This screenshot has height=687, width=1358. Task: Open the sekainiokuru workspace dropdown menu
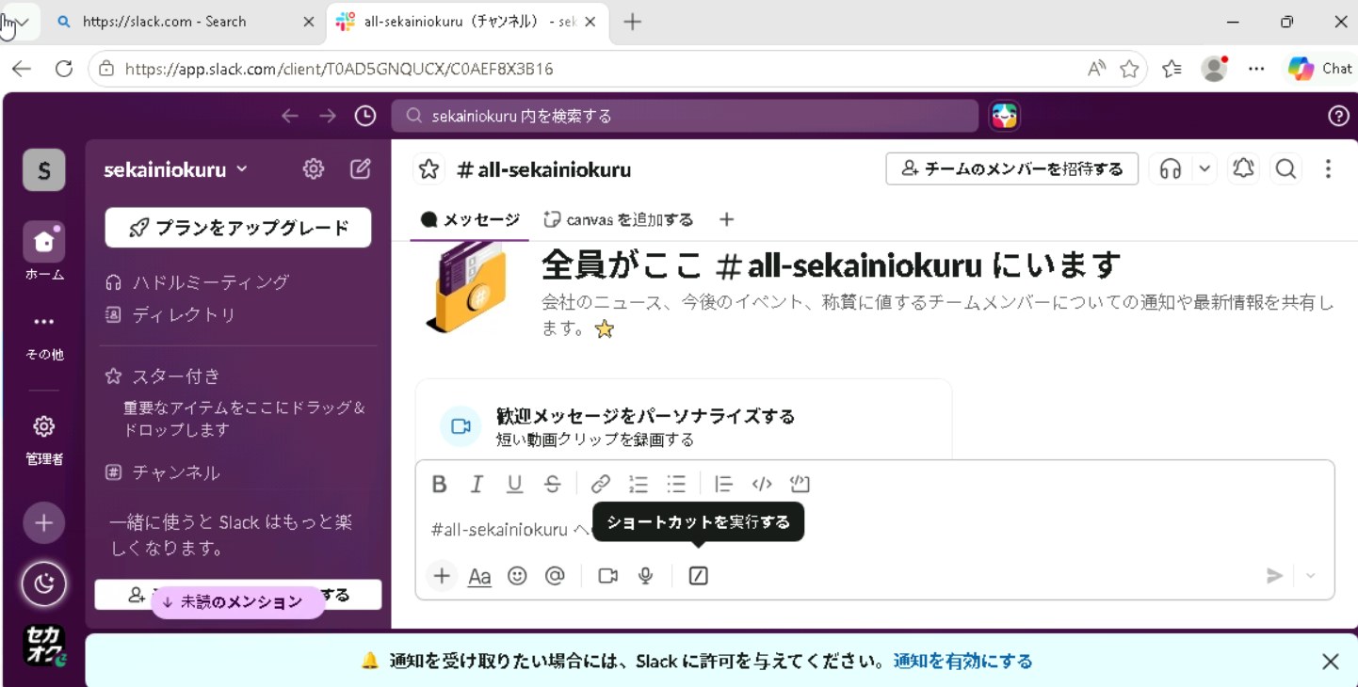click(176, 169)
